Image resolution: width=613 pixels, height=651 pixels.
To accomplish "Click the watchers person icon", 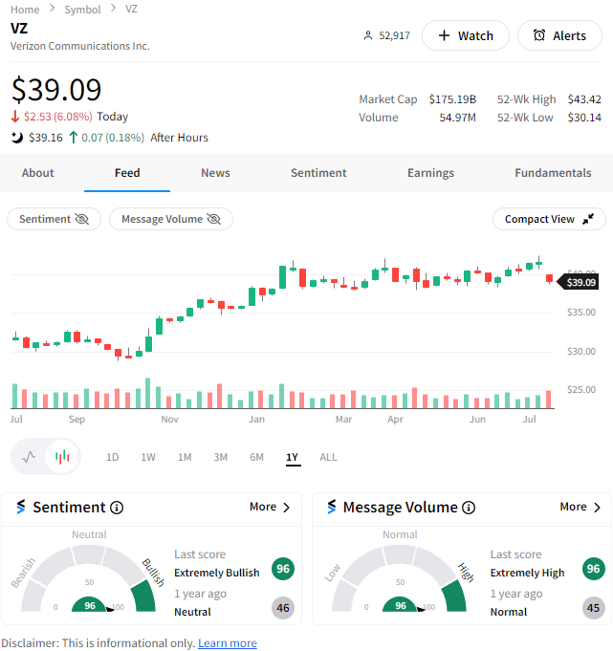I will (368, 35).
